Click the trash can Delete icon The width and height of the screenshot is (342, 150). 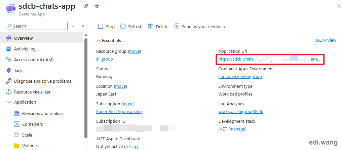151,26
